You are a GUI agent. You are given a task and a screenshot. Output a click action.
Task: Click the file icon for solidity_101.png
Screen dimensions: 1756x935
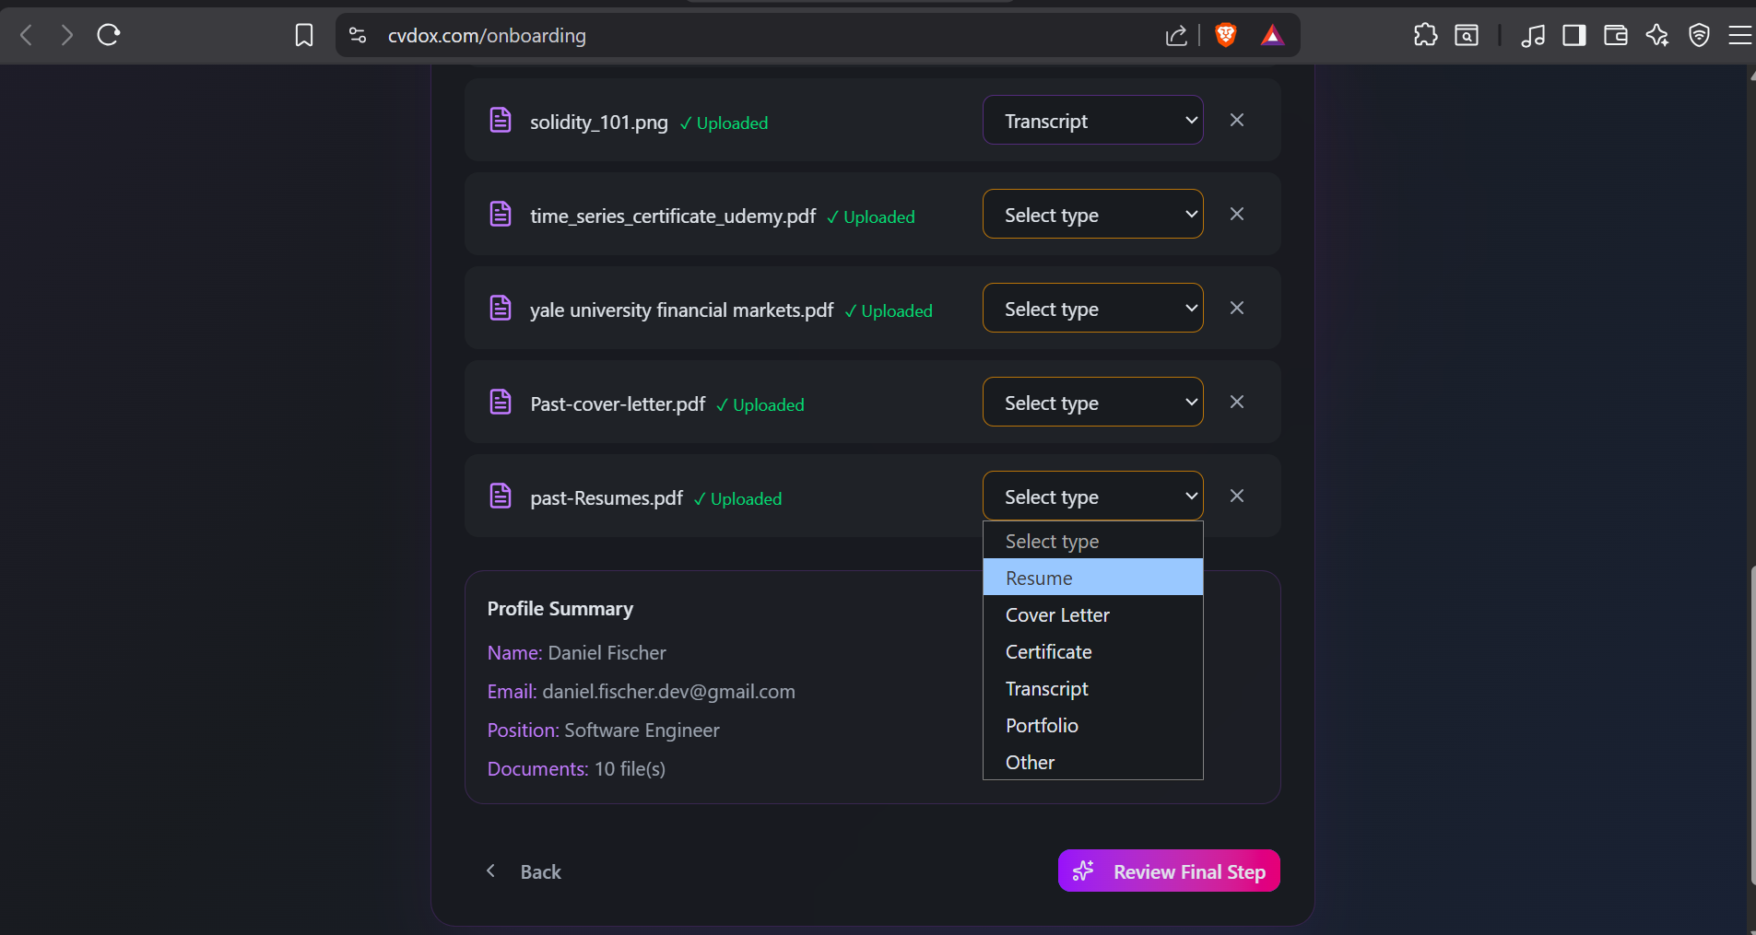[501, 120]
